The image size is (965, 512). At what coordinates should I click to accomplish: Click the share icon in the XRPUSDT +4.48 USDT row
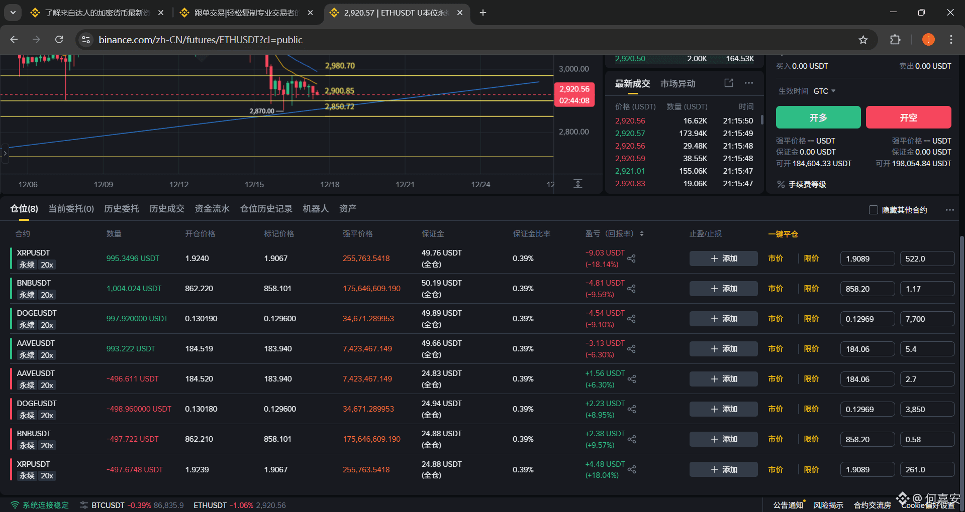pyautogui.click(x=632, y=469)
